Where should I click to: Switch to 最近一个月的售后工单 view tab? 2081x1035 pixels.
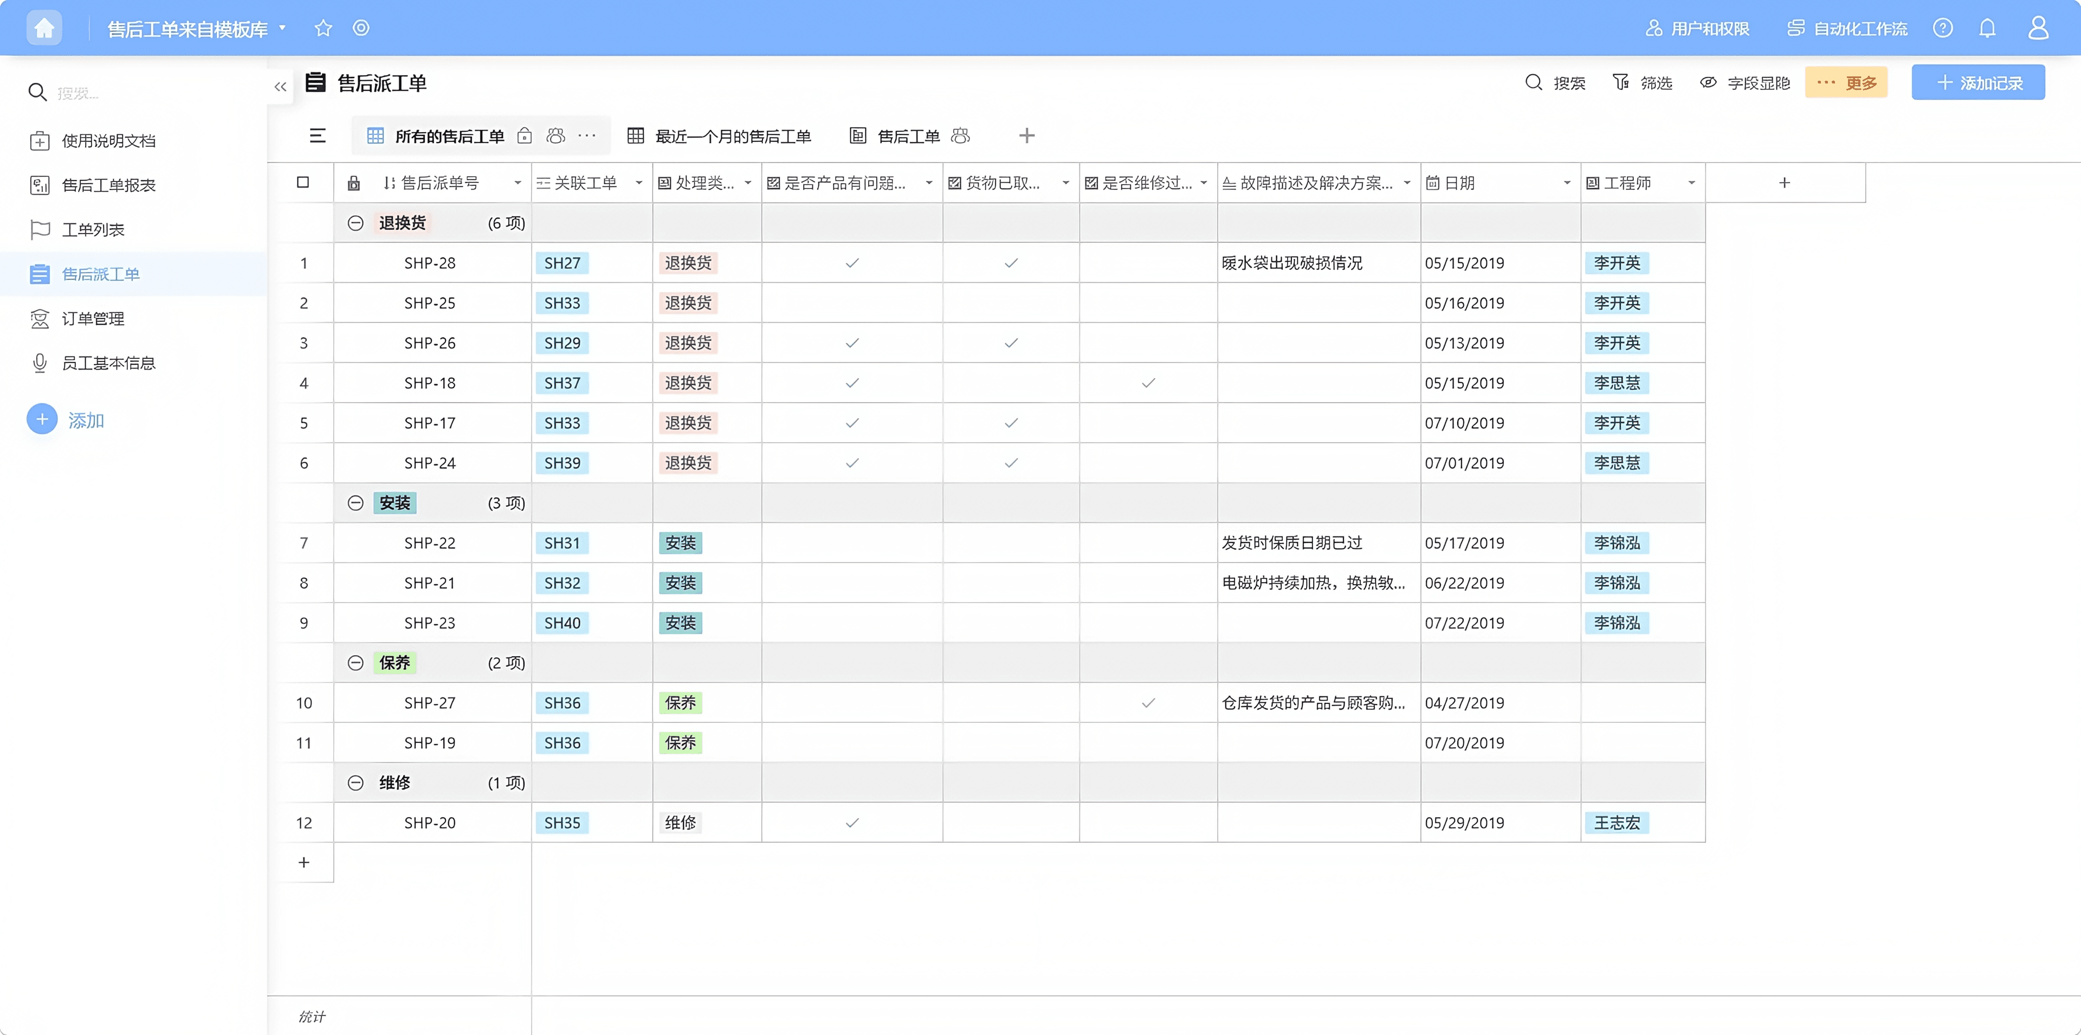(x=720, y=137)
